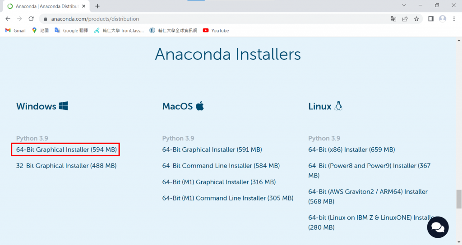Minimize the browser window
462x245 pixels.
click(x=420, y=5)
